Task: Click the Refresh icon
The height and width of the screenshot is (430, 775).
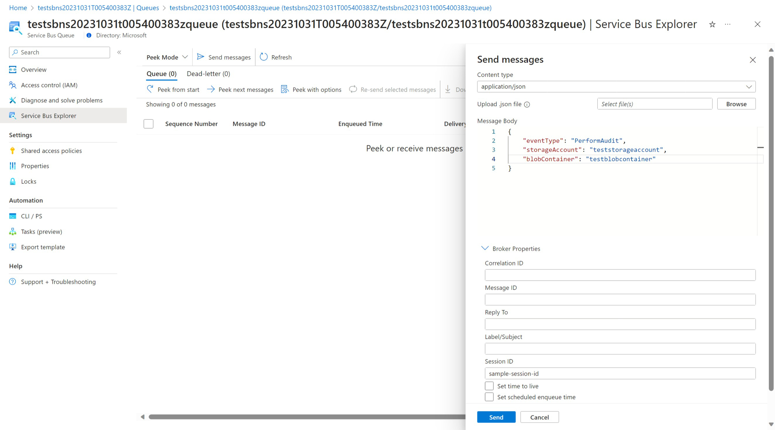Action: pyautogui.click(x=263, y=57)
